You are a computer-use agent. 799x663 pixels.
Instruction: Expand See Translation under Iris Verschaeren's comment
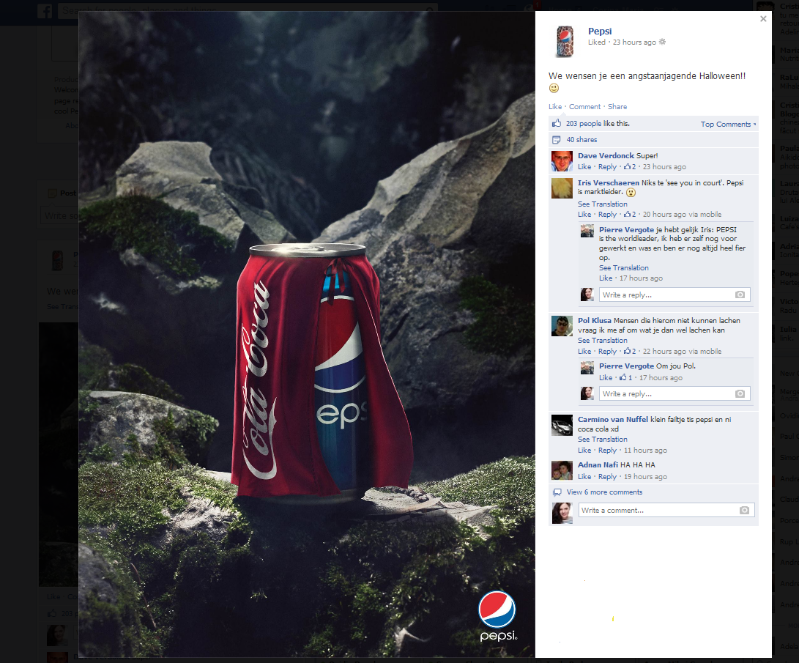click(x=602, y=204)
